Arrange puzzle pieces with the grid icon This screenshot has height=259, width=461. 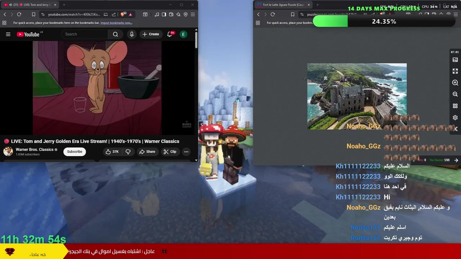(455, 106)
